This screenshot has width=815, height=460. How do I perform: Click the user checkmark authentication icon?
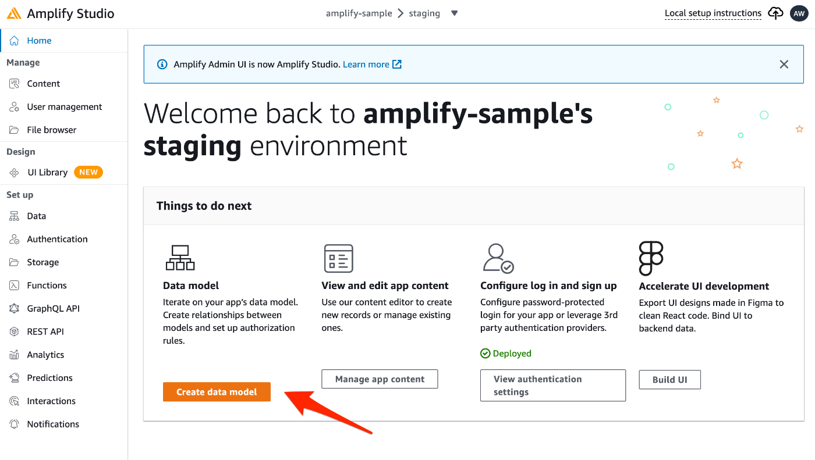(498, 258)
